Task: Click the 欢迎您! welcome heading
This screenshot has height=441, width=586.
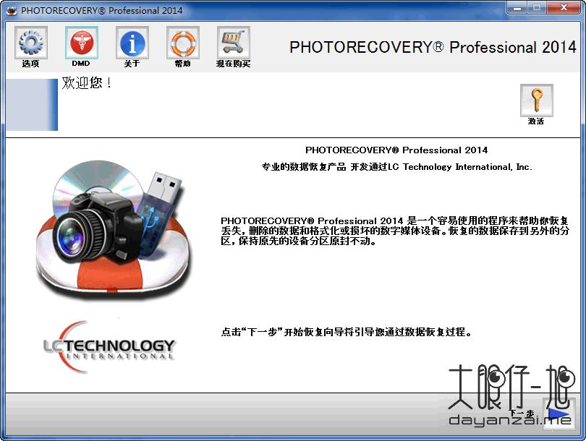Action: (87, 82)
